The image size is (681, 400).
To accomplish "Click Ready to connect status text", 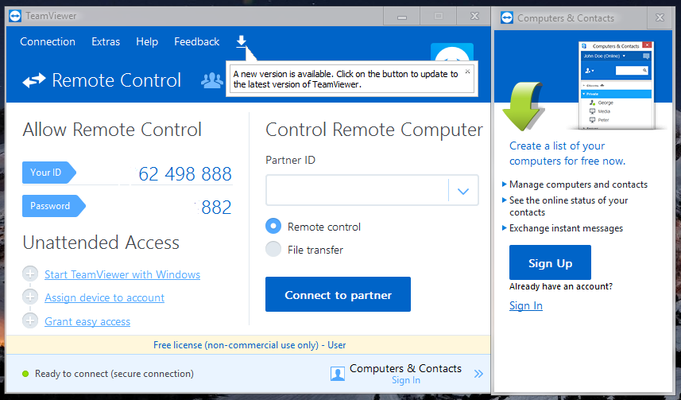I will pyautogui.click(x=114, y=374).
